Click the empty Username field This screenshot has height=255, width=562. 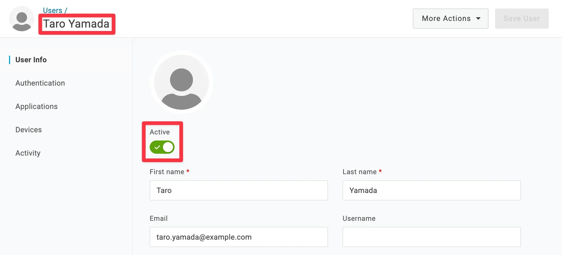(431, 237)
